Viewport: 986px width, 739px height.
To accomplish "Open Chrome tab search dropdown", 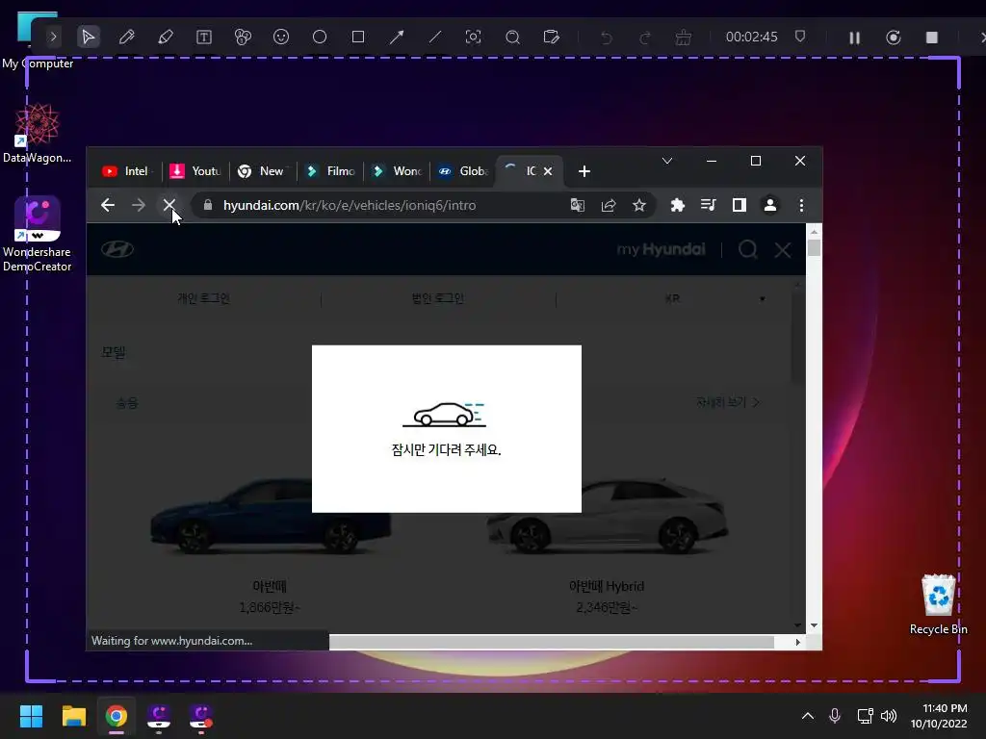I will pos(667,161).
